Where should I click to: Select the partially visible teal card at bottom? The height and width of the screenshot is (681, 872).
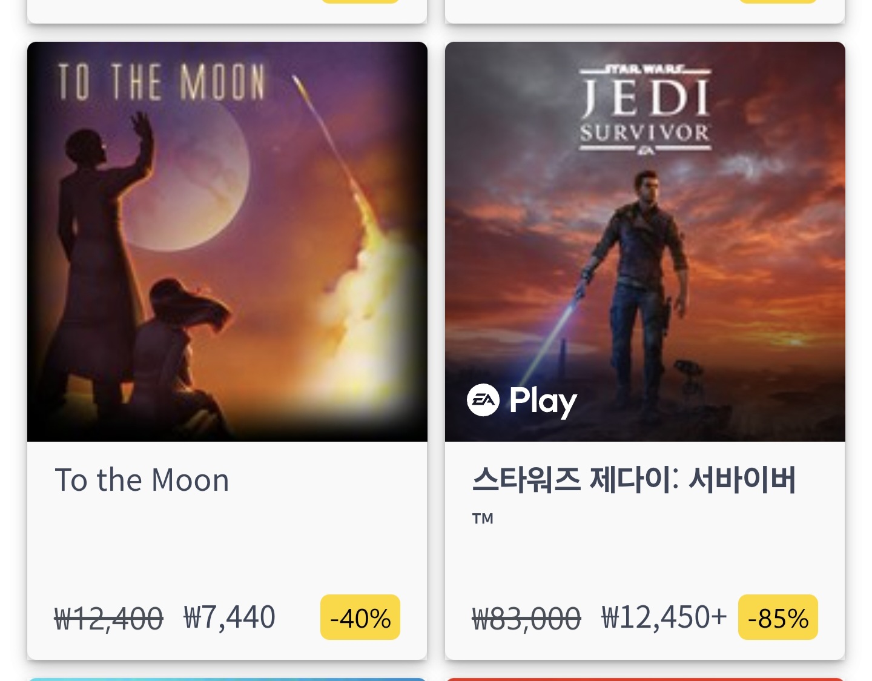227,679
